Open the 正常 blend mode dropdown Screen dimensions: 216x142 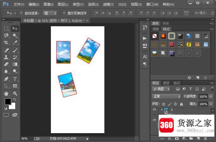166,96
